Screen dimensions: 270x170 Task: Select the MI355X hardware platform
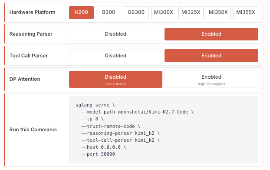246,13
